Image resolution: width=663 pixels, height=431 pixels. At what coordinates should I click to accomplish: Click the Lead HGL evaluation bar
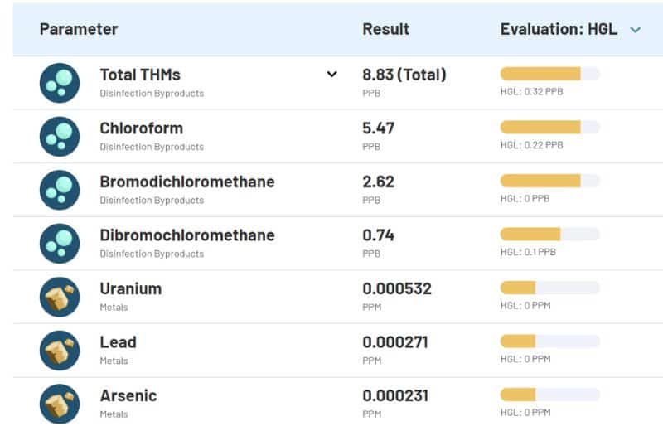coord(549,341)
